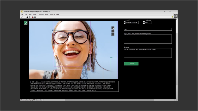Open the Project menu
This screenshot has width=198, height=111.
coord(35,14)
